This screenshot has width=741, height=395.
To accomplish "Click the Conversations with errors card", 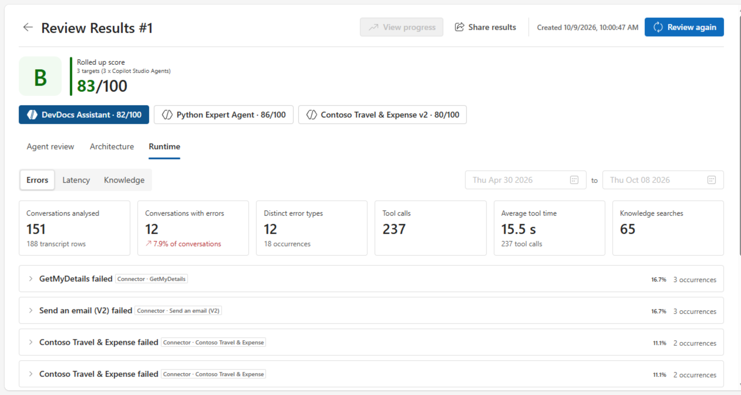I will click(193, 228).
